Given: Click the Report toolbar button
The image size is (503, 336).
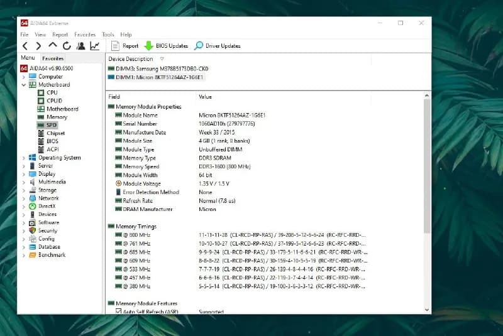Looking at the screenshot, I should pos(124,46).
